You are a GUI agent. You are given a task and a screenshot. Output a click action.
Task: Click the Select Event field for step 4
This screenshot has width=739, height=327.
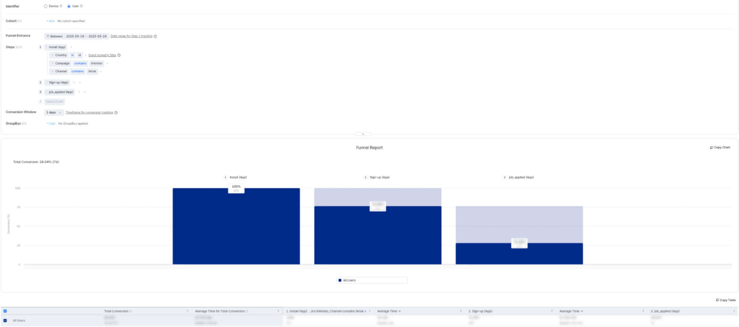point(54,102)
